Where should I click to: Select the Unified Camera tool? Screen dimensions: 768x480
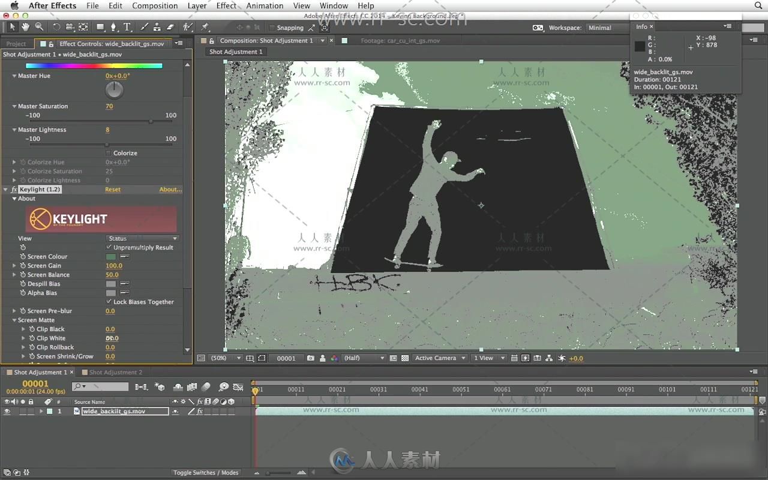(70, 27)
